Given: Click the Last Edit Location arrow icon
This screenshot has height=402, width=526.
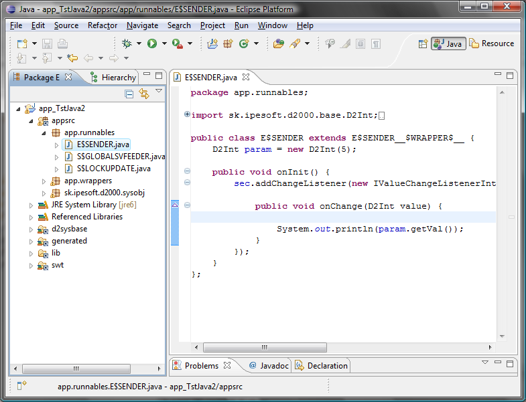Looking at the screenshot, I should point(72,58).
